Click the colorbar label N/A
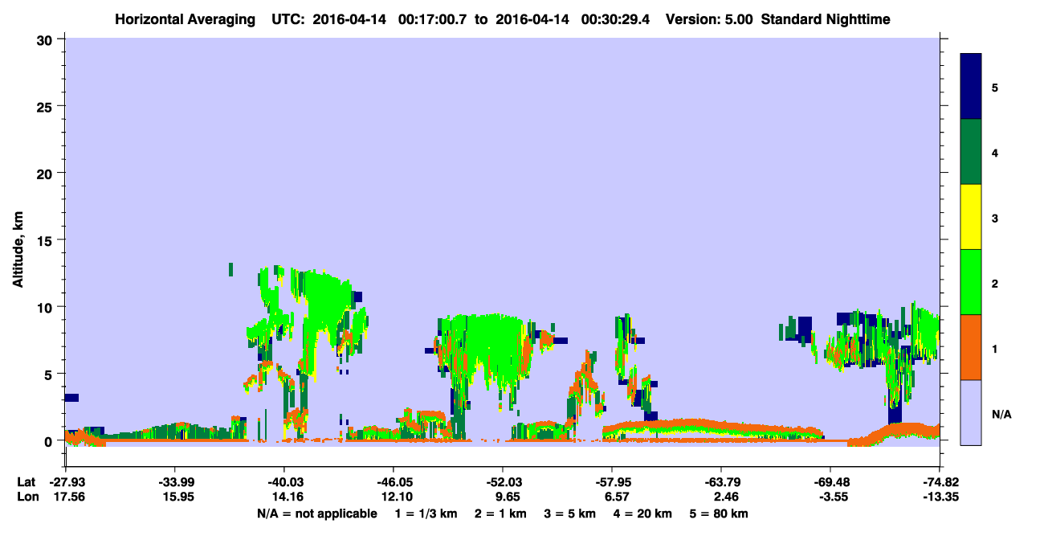 click(1001, 414)
